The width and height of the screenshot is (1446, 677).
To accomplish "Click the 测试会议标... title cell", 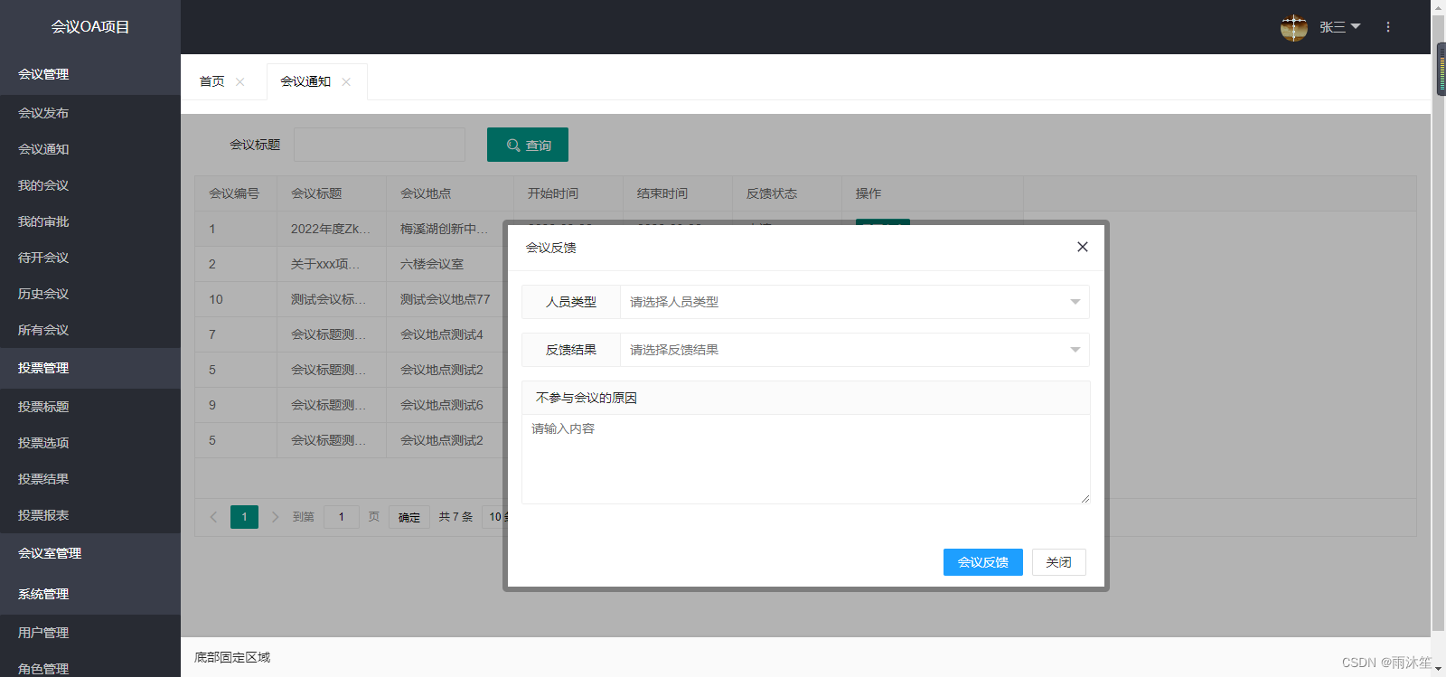I will pyautogui.click(x=331, y=299).
